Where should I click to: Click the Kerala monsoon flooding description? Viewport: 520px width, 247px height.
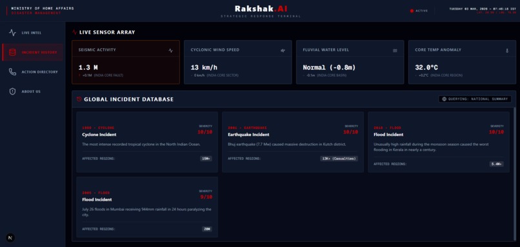431,147
